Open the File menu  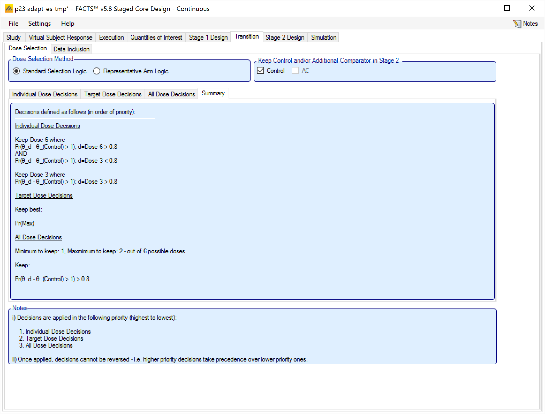tap(13, 24)
